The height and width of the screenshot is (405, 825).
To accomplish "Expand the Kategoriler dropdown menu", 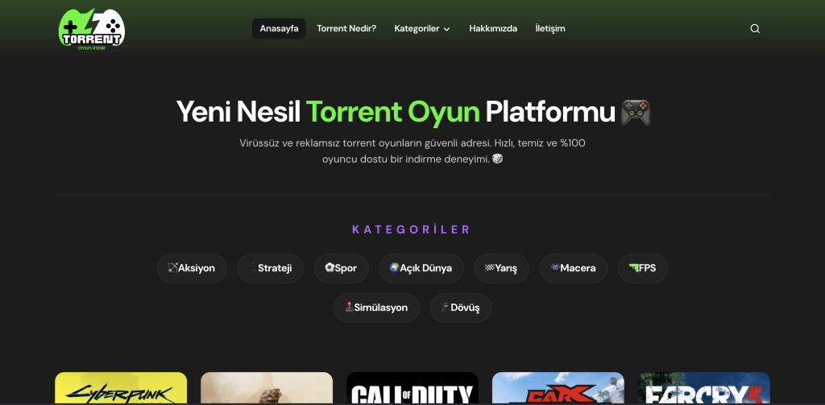I will (422, 28).
